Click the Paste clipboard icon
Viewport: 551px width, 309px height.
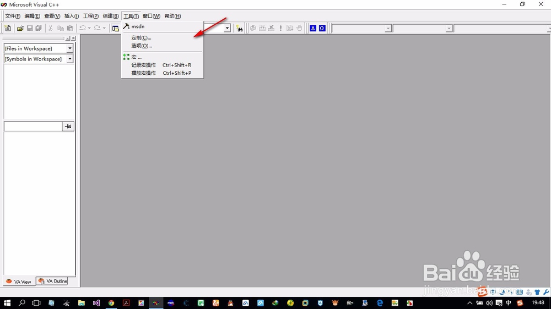(70, 28)
